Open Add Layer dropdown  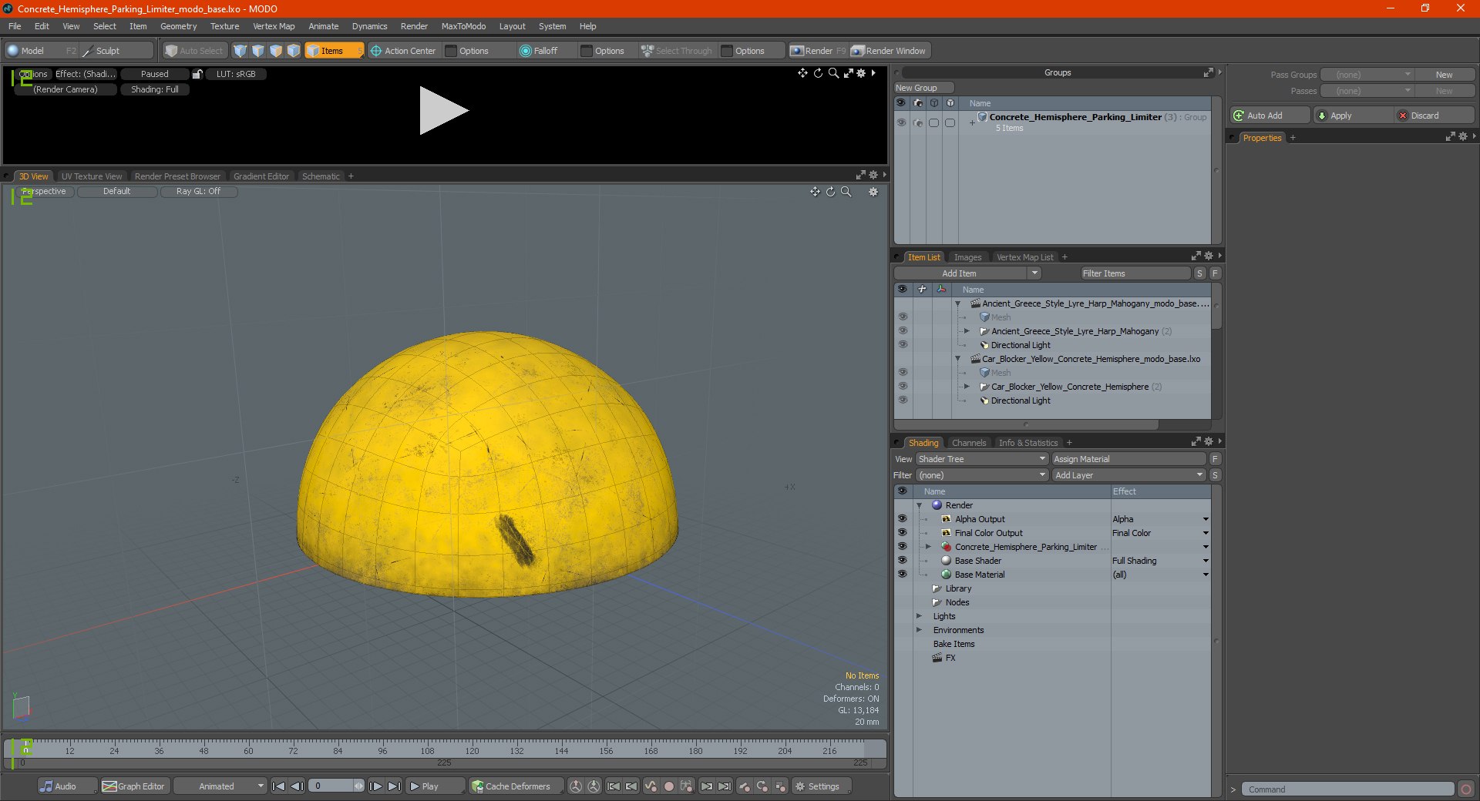point(1128,475)
